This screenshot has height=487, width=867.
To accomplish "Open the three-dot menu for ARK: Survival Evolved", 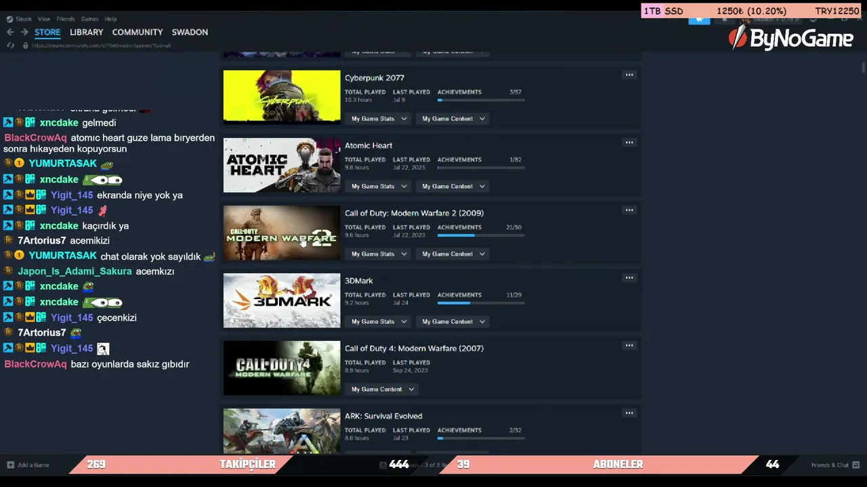I will [x=629, y=413].
